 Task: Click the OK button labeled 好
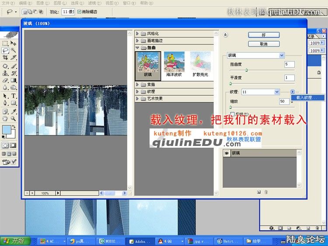264,35
